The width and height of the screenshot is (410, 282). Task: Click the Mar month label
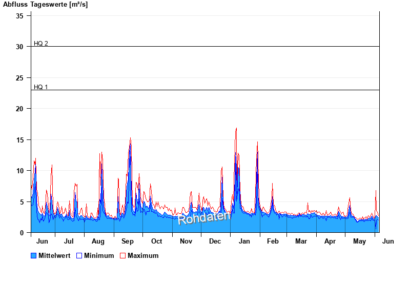(301, 241)
